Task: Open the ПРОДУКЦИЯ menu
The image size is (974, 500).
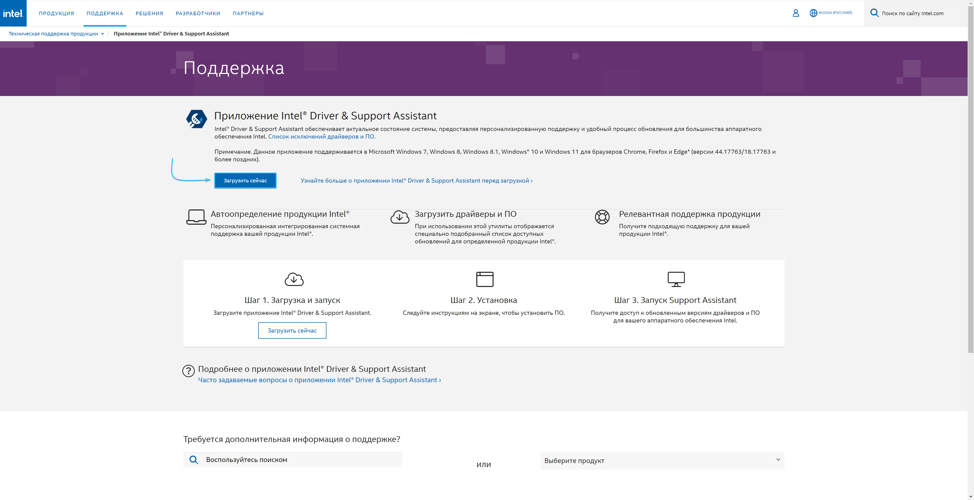Action: (56, 13)
